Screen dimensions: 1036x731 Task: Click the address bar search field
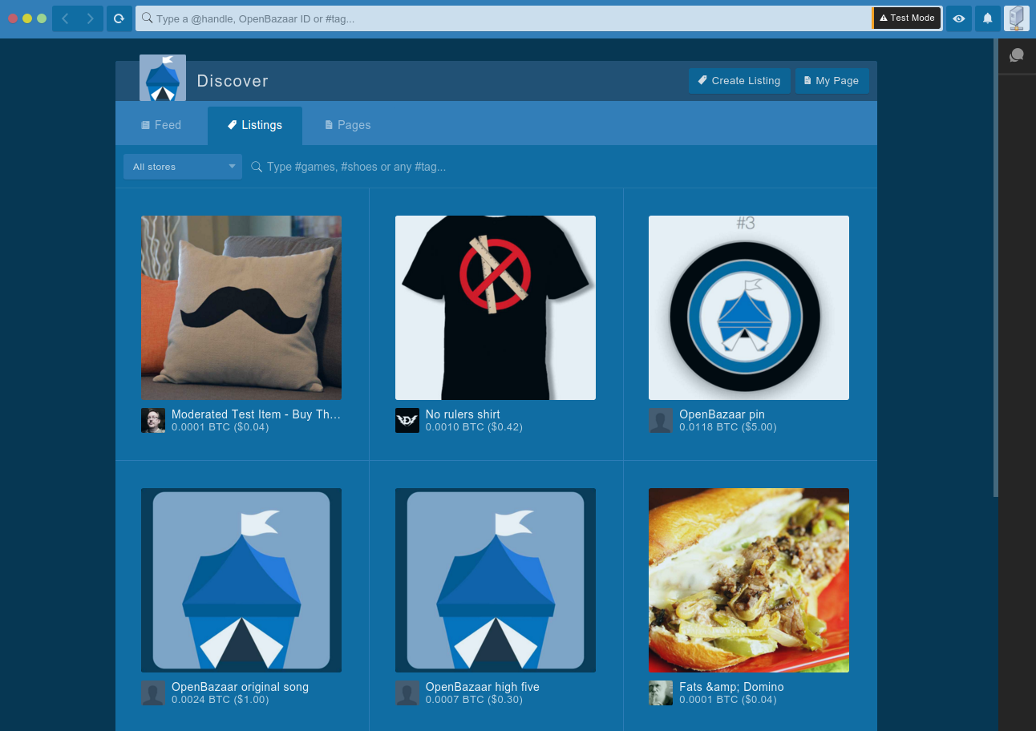tap(504, 18)
